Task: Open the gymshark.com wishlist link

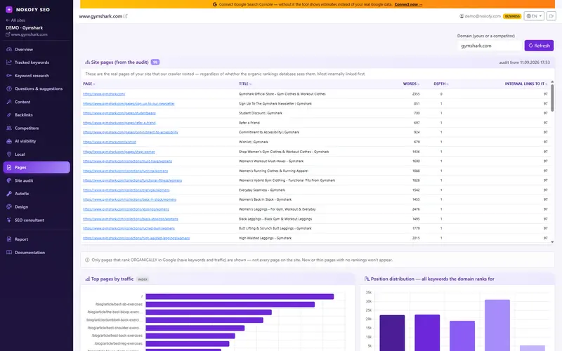Action: point(110,142)
